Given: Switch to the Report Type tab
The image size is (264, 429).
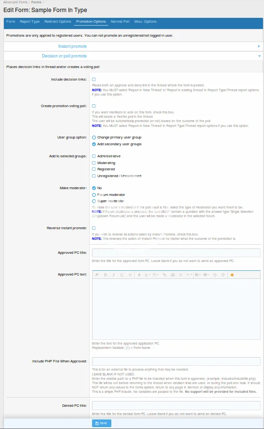Looking at the screenshot, I should (30, 22).
